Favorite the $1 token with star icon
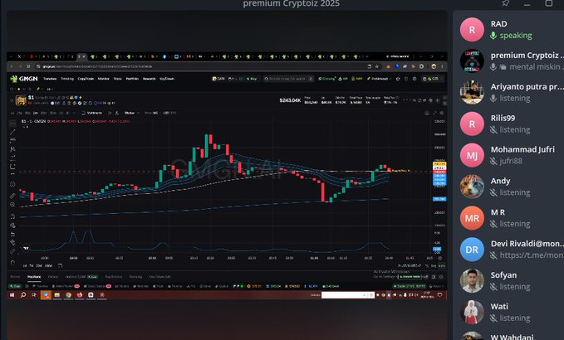 click(x=12, y=100)
